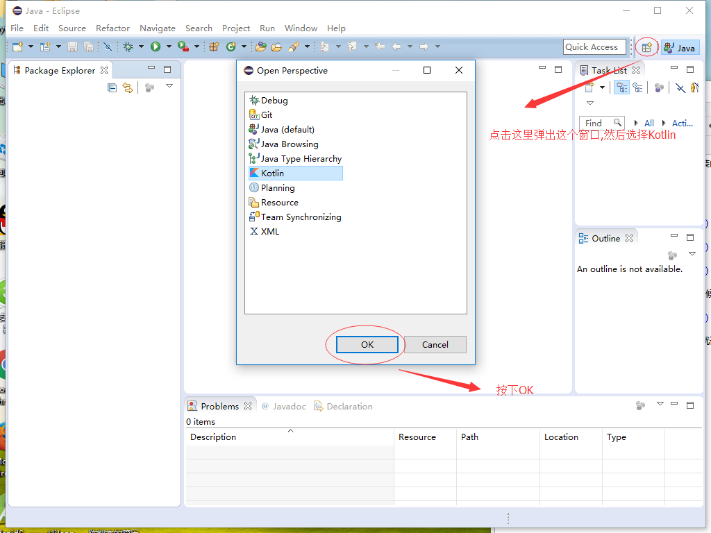Click Collapse All in Package Explorer

pos(112,87)
